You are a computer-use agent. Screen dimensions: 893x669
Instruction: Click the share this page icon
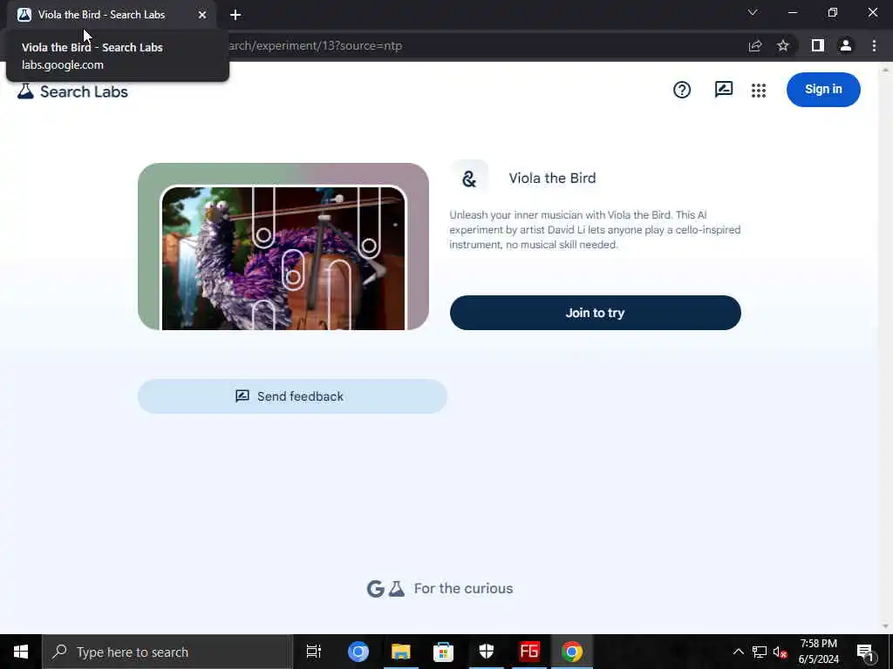755,45
